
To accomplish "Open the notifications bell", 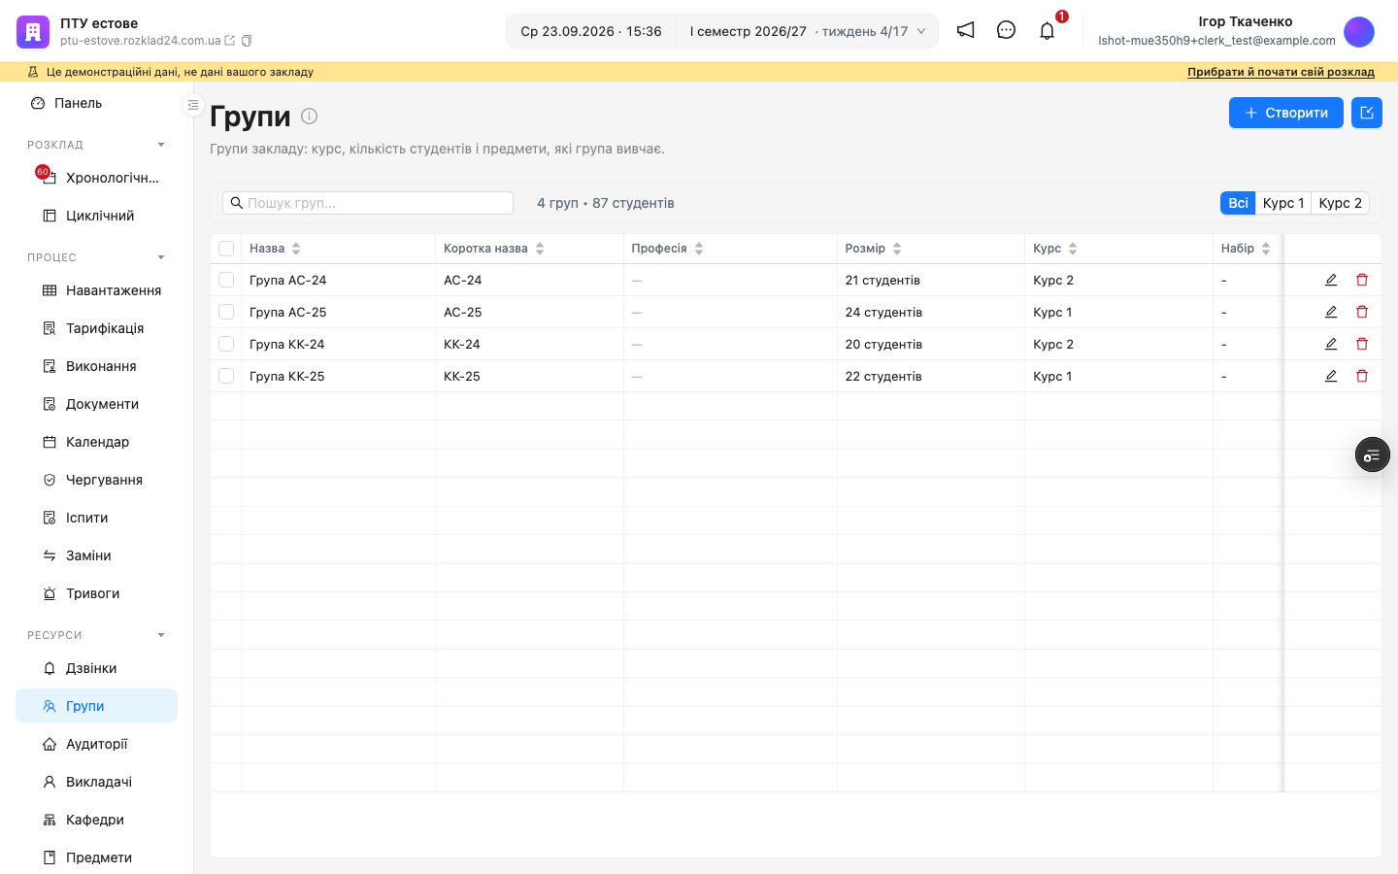I will pyautogui.click(x=1047, y=30).
